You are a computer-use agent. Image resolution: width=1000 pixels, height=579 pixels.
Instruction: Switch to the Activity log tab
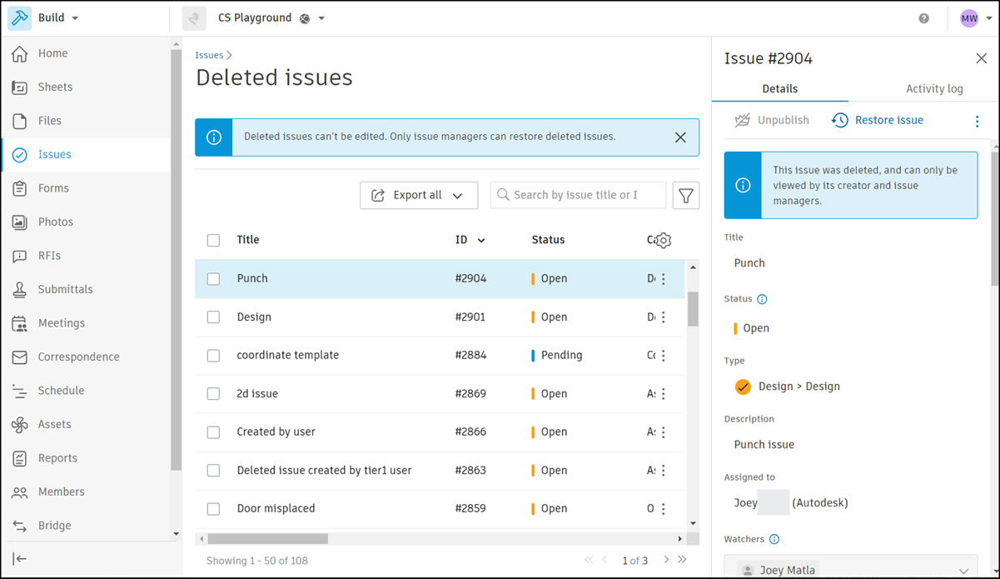pos(934,89)
